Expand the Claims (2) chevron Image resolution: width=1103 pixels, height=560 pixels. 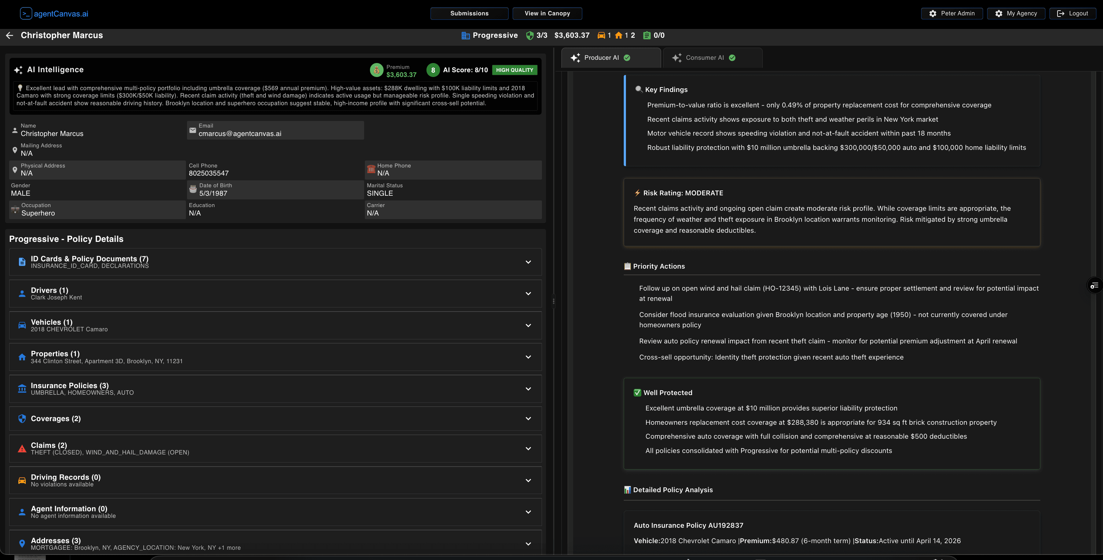[528, 449]
